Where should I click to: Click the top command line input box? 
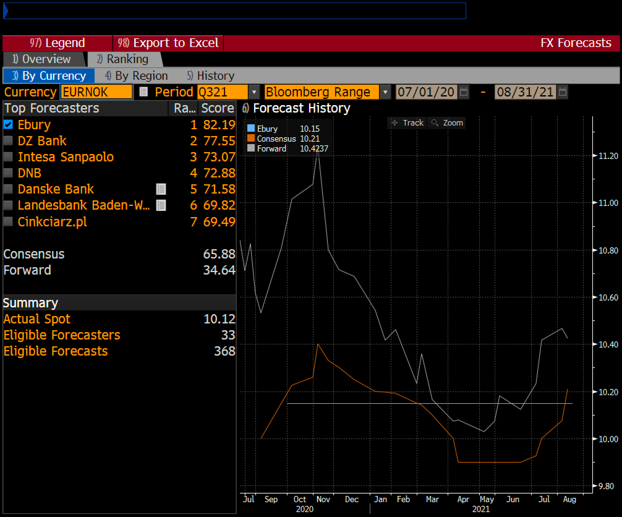point(234,11)
